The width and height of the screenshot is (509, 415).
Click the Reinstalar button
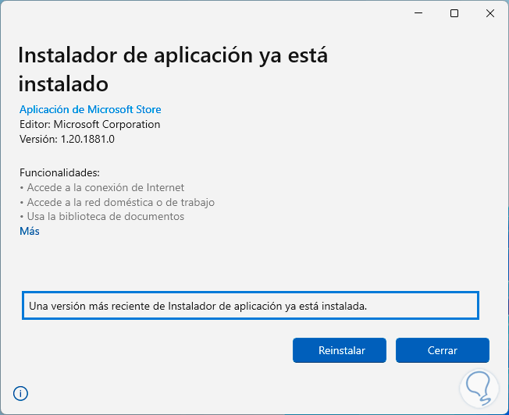pos(340,350)
